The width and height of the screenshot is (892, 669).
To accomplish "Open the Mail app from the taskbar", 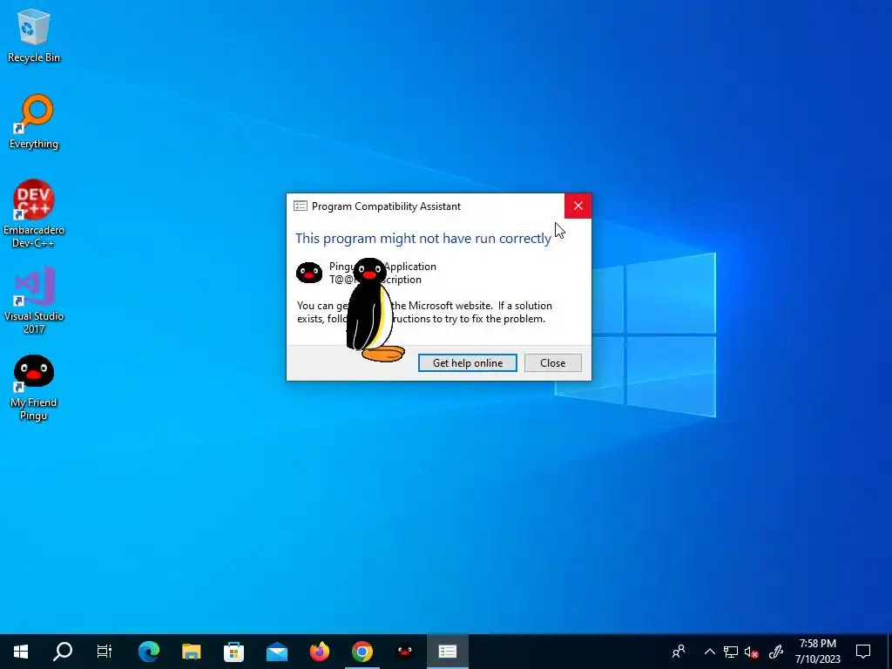I will (x=276, y=652).
